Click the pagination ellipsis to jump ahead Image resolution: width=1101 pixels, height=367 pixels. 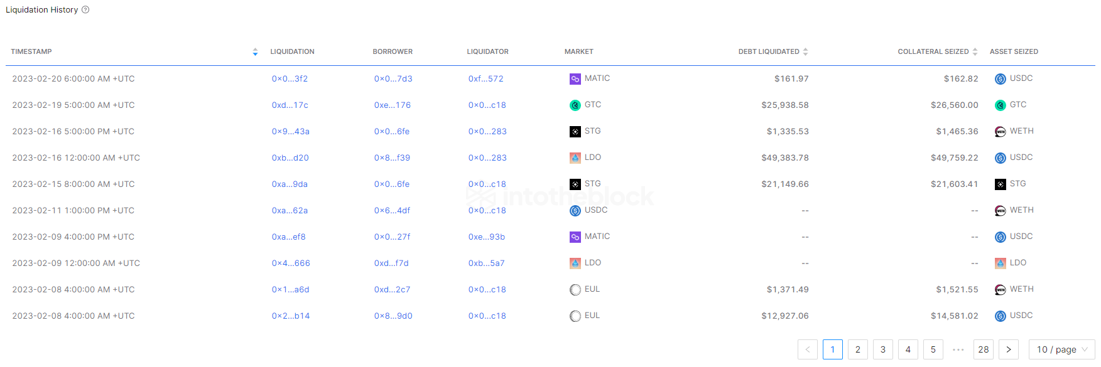click(x=958, y=349)
